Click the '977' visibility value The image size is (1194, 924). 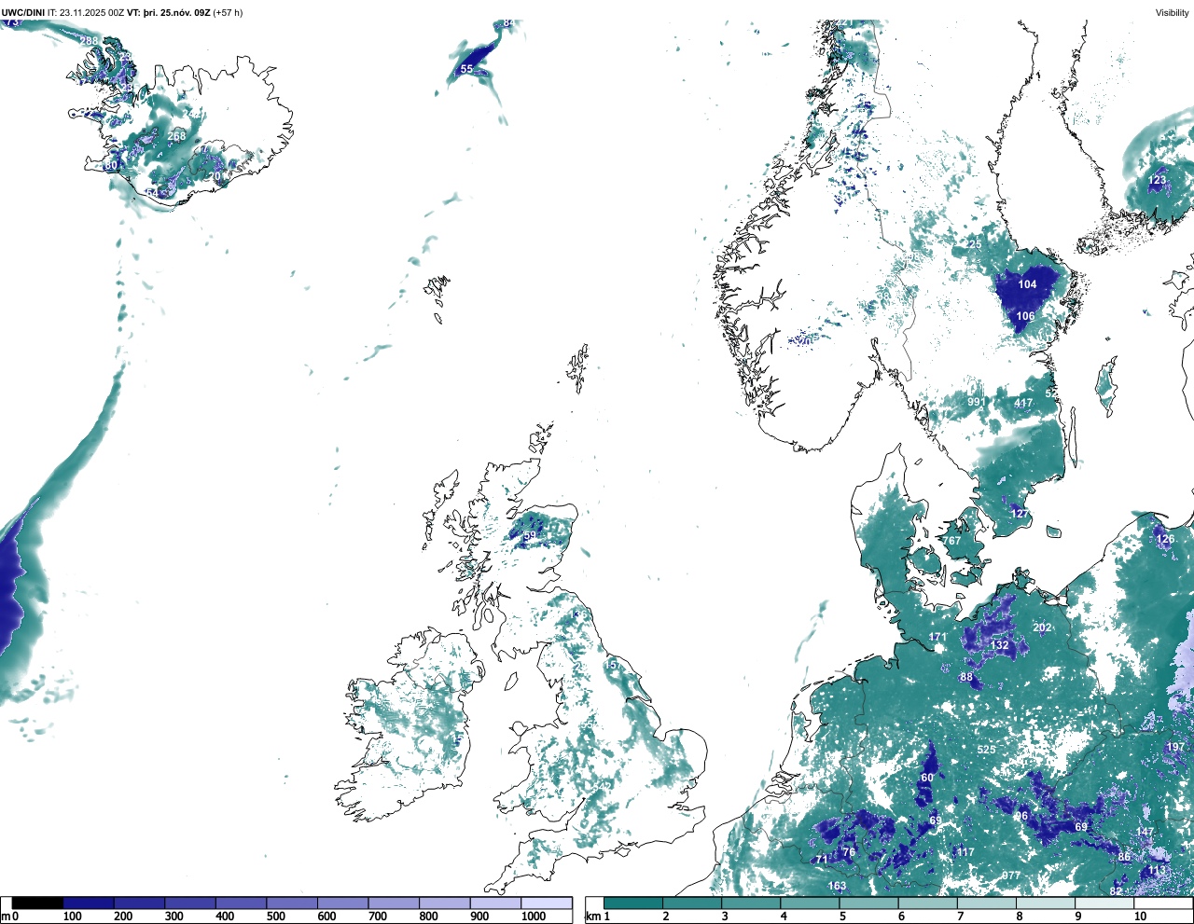pyautogui.click(x=1011, y=876)
